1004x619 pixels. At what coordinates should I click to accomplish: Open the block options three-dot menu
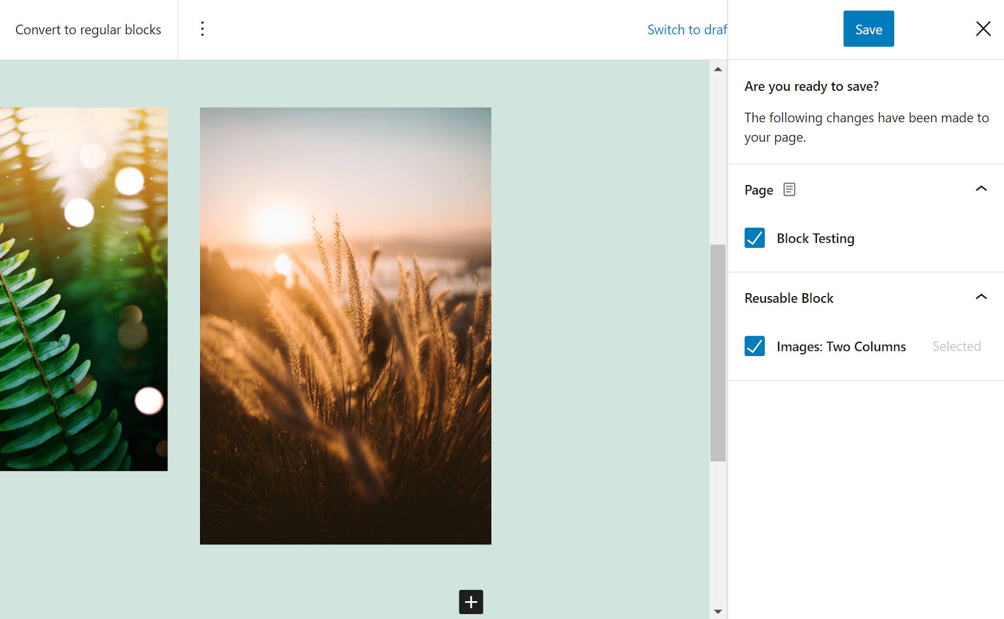pos(202,29)
